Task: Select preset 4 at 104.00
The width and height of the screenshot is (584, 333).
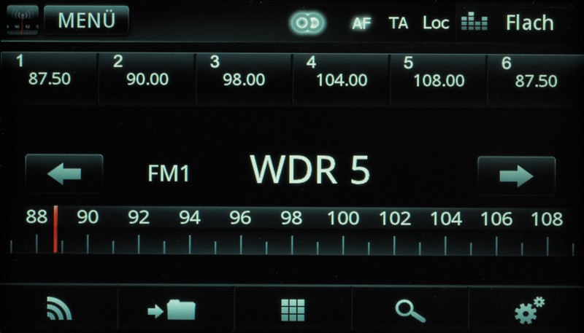Action: click(341, 80)
